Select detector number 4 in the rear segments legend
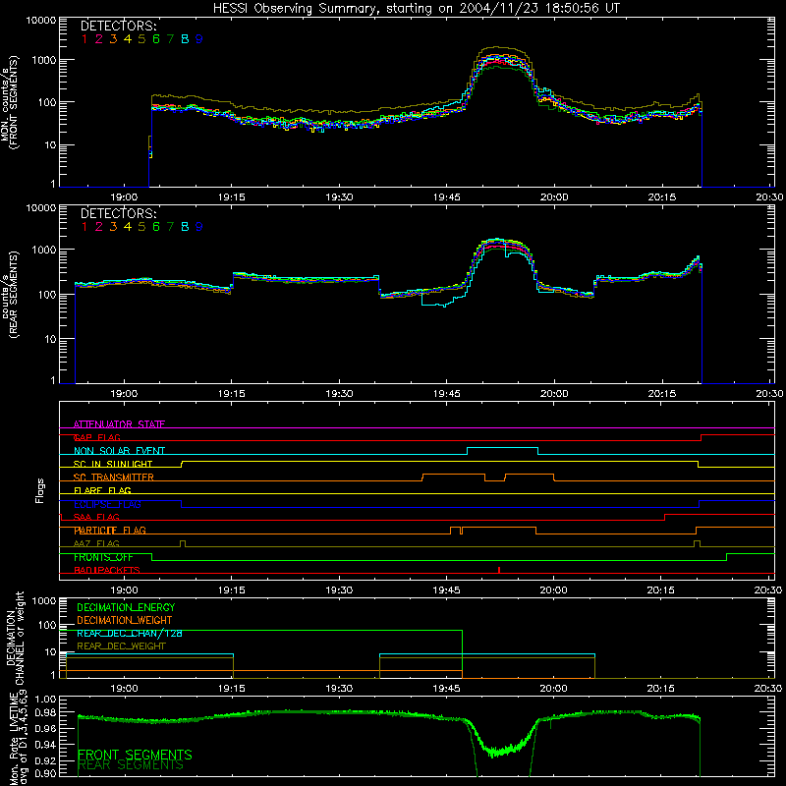The image size is (786, 786). (128, 227)
